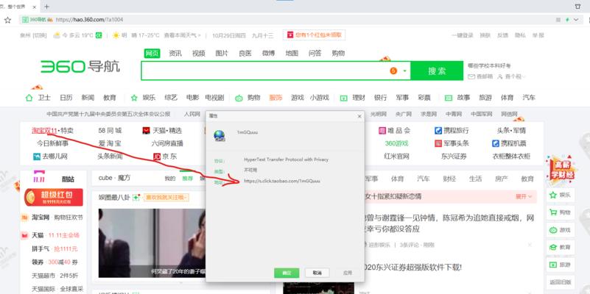Open the 头条新闻 link

point(110,157)
